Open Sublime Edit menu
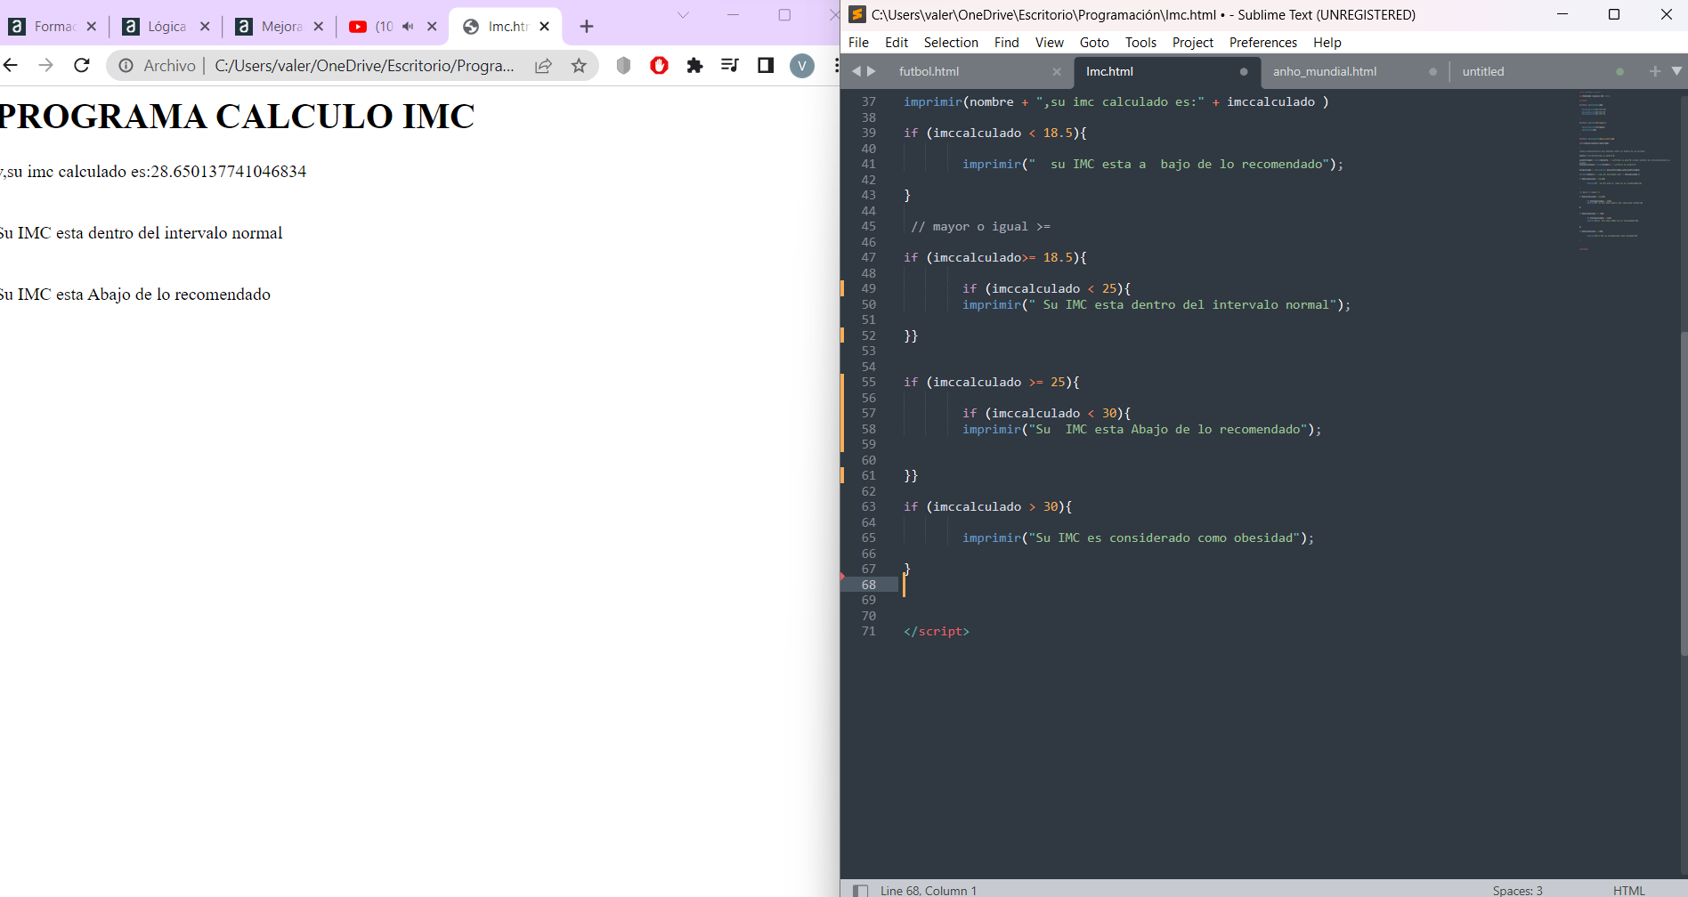Screen dimensions: 1688x897 coord(897,43)
